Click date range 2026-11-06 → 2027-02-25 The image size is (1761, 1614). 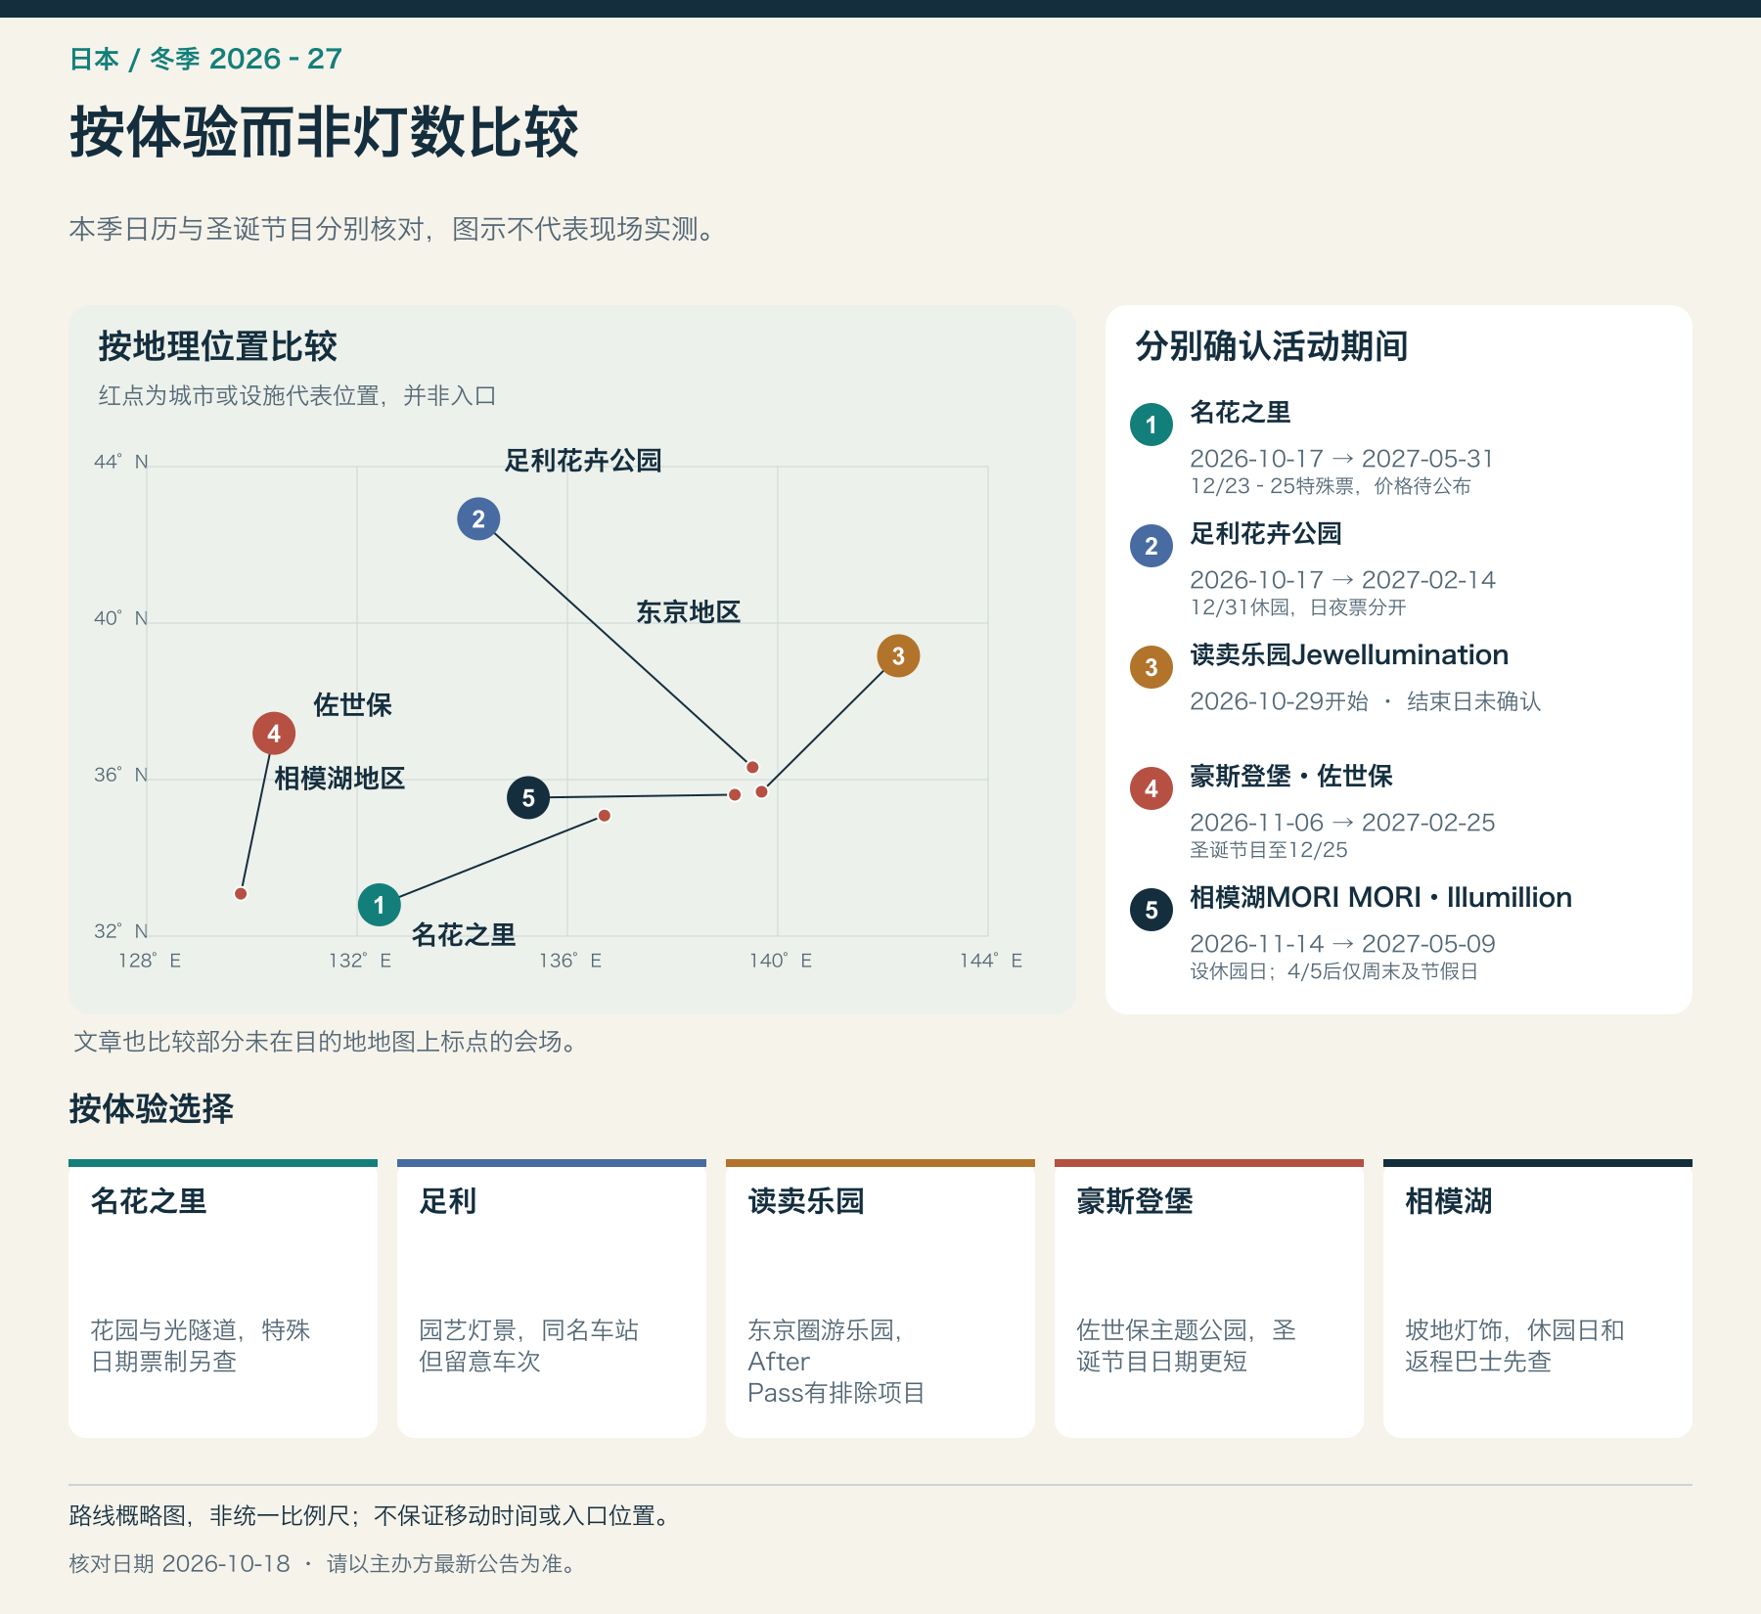tap(1342, 822)
